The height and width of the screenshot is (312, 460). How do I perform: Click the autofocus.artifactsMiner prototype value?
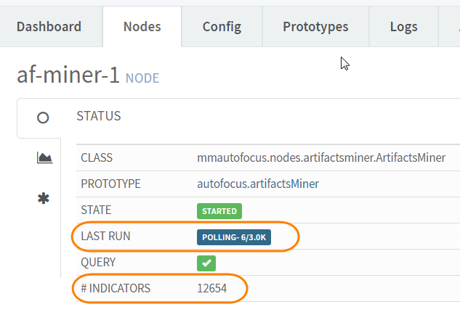point(257,184)
